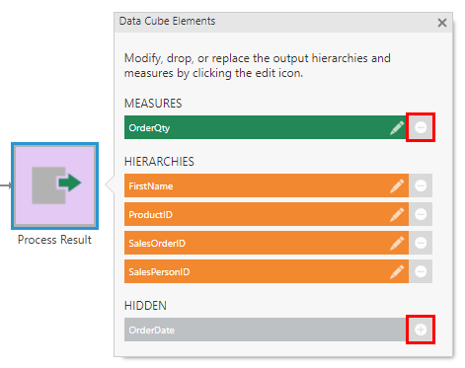Click SalesPersonID edit pencil icon
The width and height of the screenshot is (465, 368).
click(x=397, y=271)
